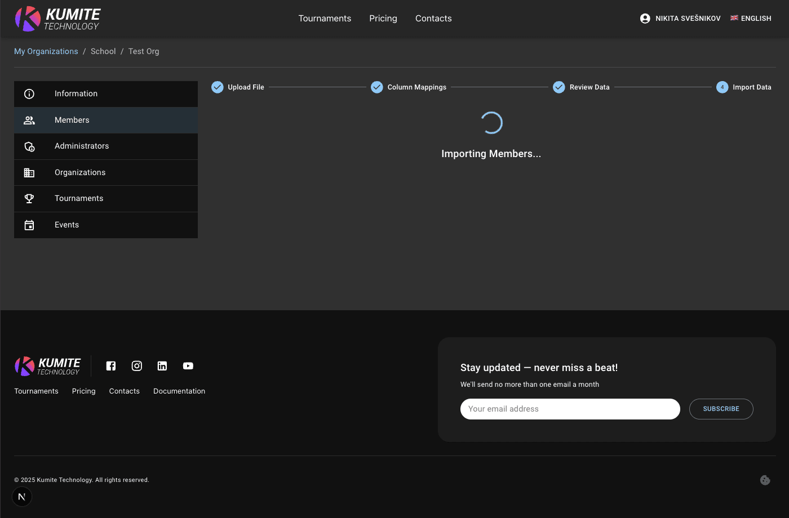Return to My Organizations via the breadcrumb link

(46, 51)
